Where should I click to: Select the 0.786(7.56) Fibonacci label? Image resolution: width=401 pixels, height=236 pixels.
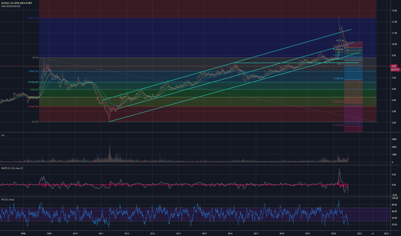tap(33, 71)
